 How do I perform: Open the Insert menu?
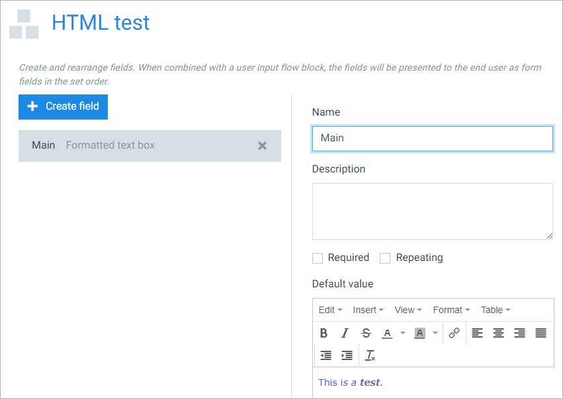[x=368, y=310]
